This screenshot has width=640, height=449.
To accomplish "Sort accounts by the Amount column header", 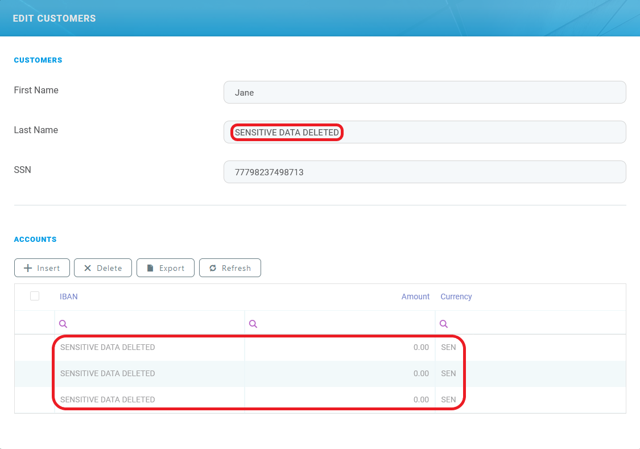I will pos(415,296).
